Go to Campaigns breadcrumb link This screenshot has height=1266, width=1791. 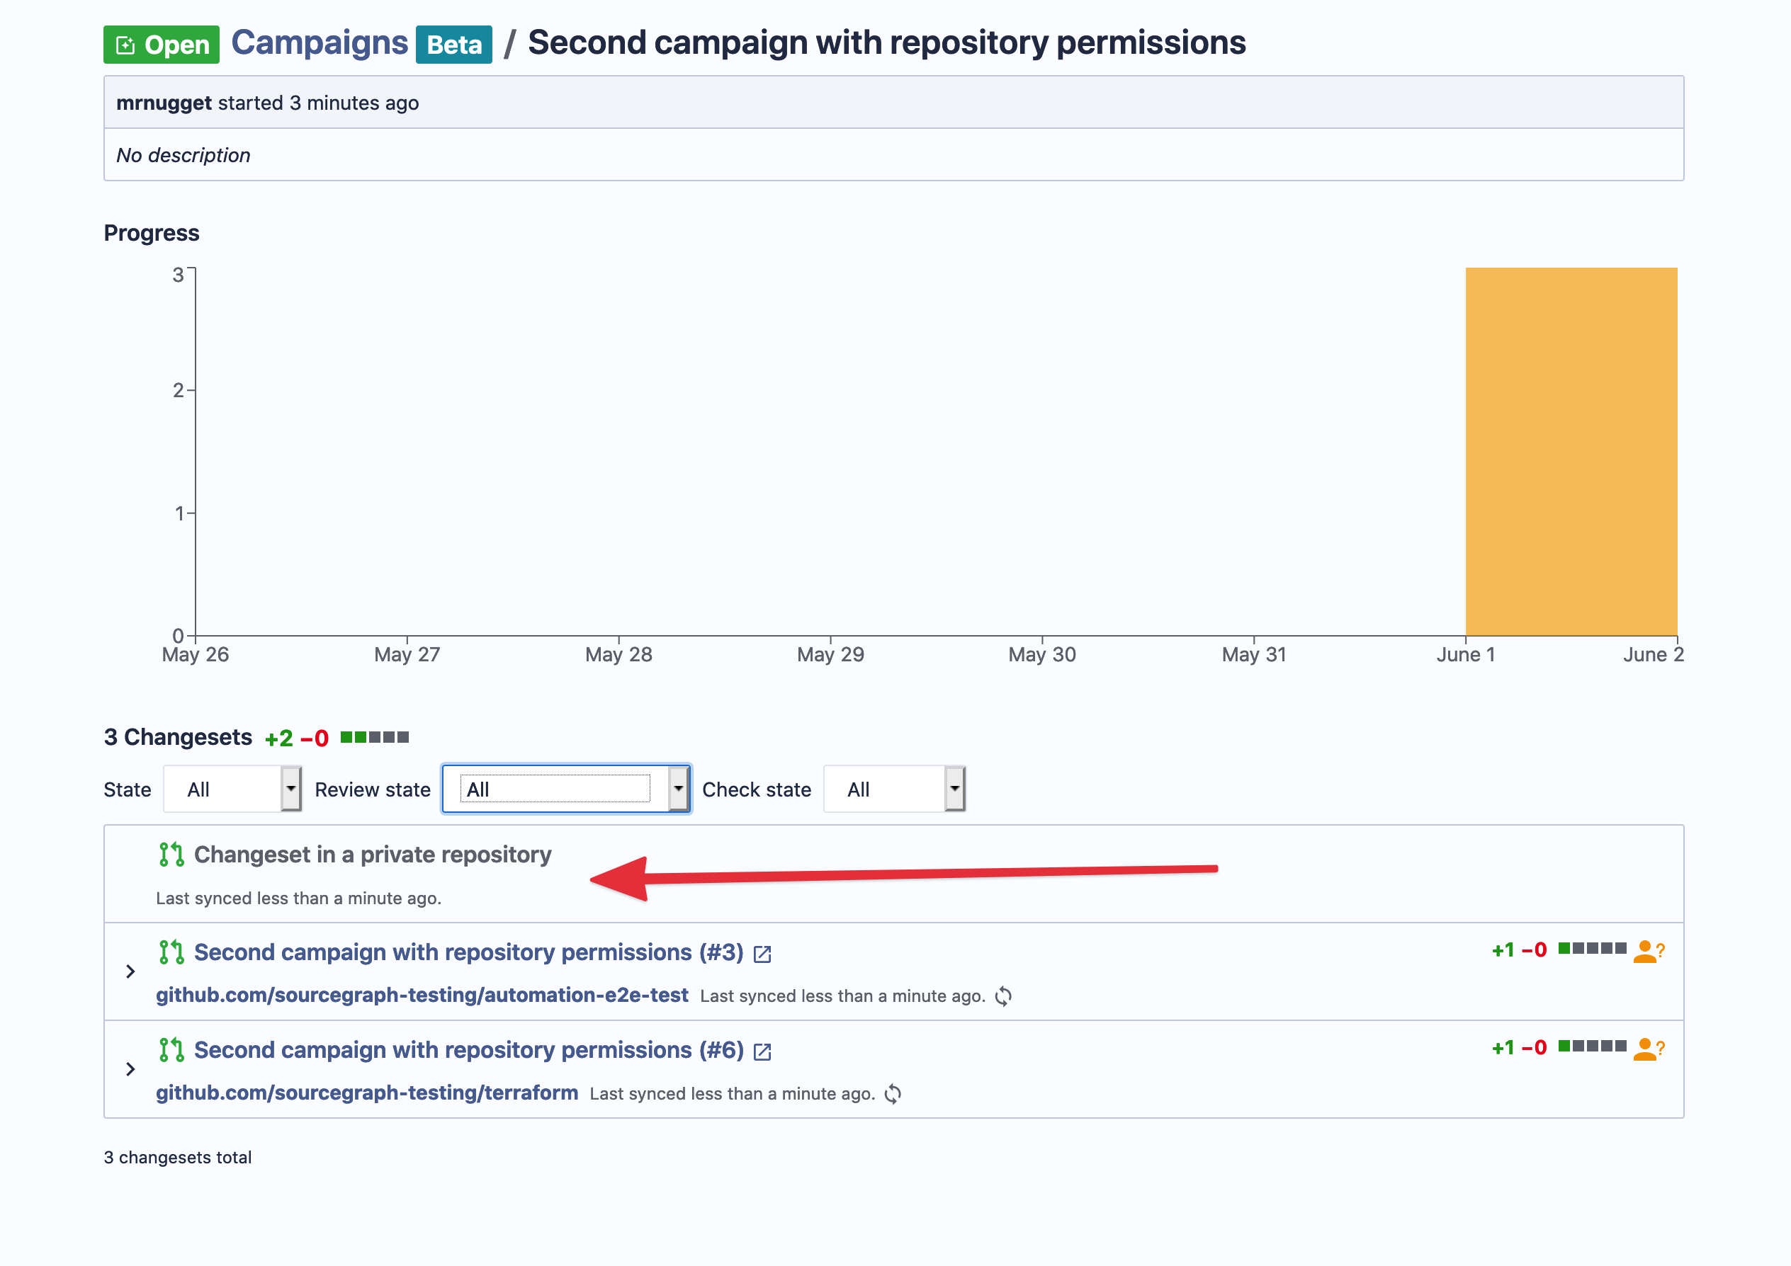[x=319, y=43]
